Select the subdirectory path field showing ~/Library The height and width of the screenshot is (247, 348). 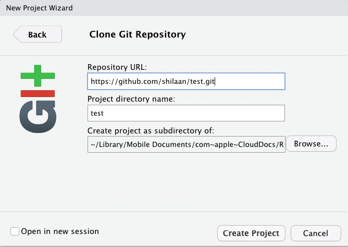coord(187,145)
